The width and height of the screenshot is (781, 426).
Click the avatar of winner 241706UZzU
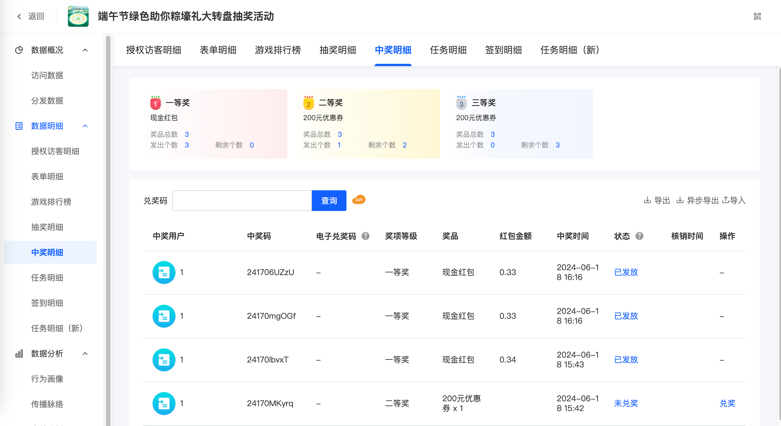point(164,272)
